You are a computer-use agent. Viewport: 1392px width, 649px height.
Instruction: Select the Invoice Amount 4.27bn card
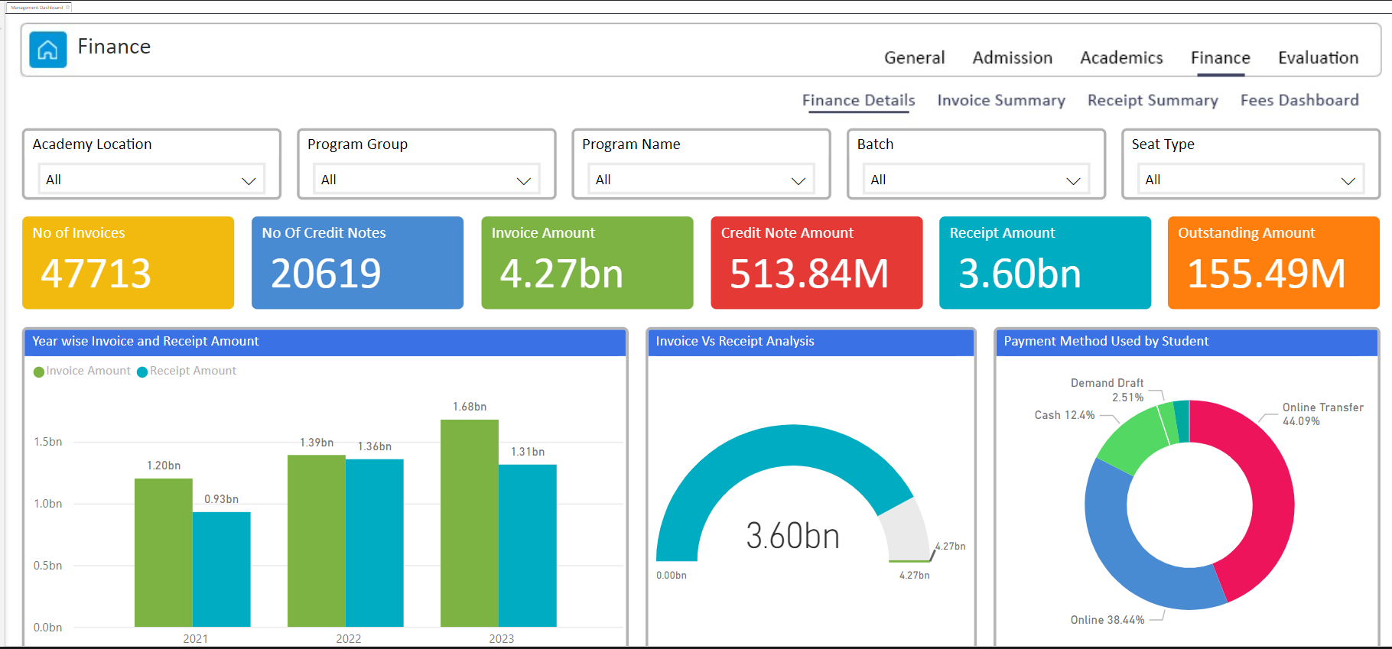(587, 263)
